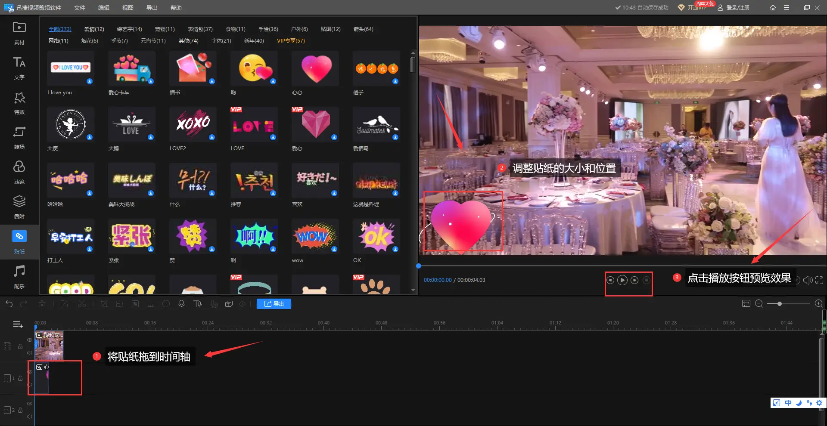Click 开通VIP button in title bar

[x=693, y=8]
